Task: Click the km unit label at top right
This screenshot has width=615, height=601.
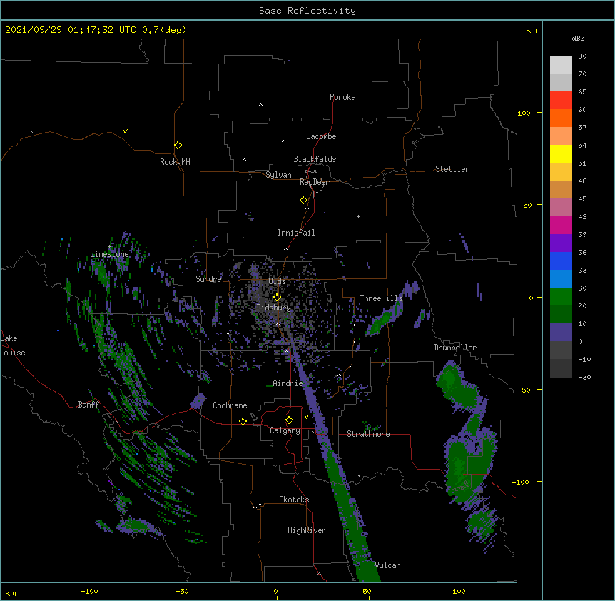Action: click(x=532, y=30)
